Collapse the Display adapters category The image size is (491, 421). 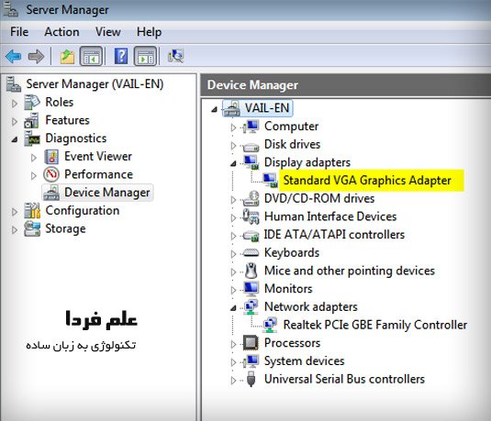pos(233,163)
